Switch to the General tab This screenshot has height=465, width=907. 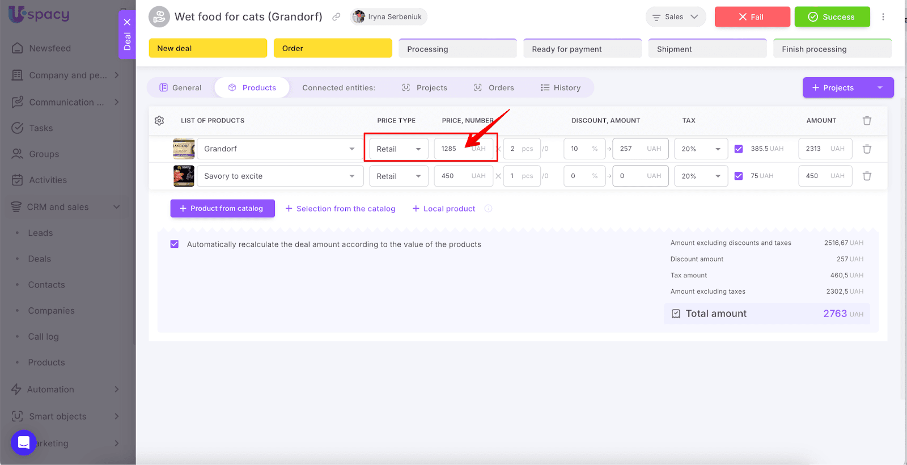(181, 88)
